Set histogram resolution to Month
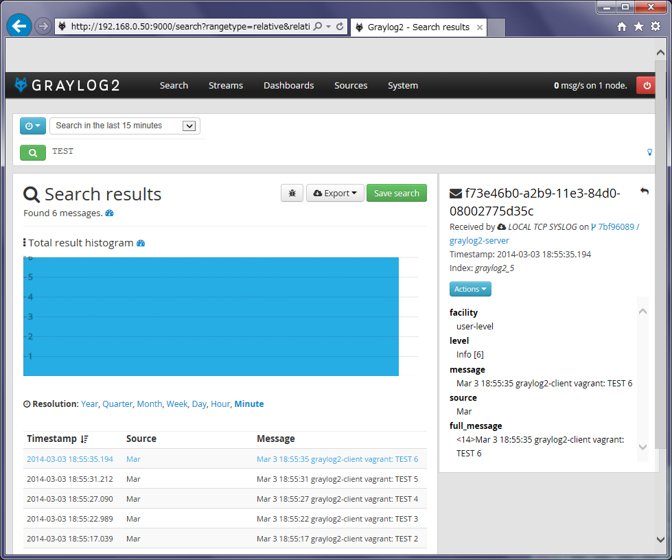The image size is (672, 560). [x=150, y=404]
